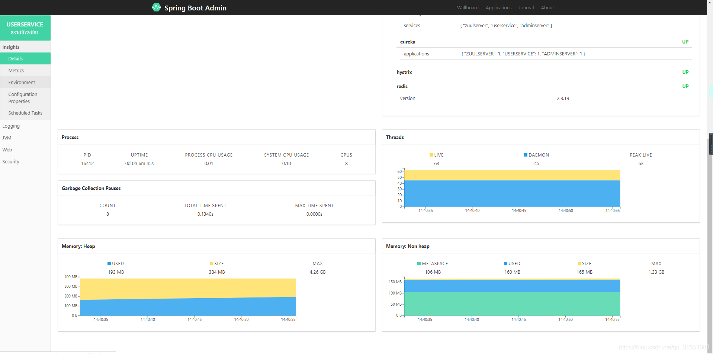Click the PEAK LIVE threads label
Viewport: 713px width, 354px height.
click(x=641, y=155)
